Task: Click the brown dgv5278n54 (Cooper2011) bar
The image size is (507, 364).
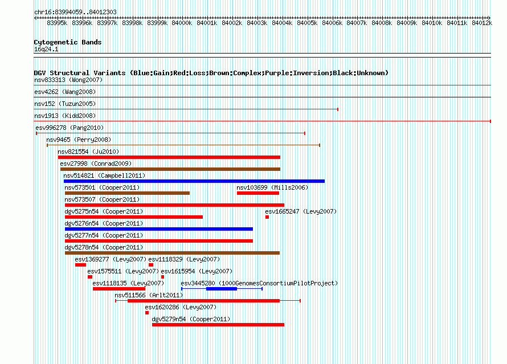Action: (x=173, y=253)
